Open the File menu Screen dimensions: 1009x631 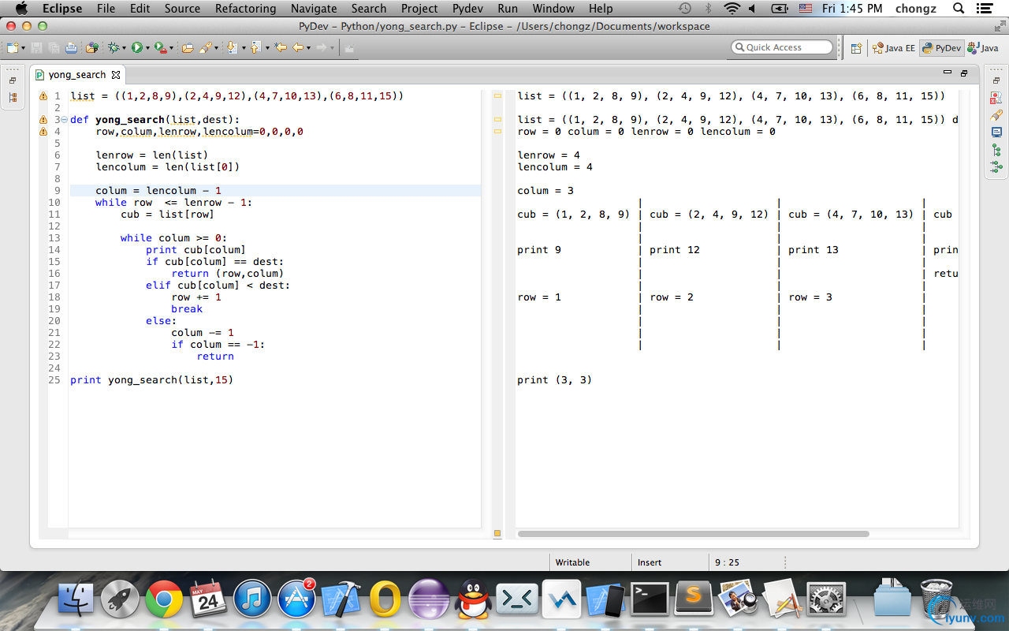click(106, 9)
